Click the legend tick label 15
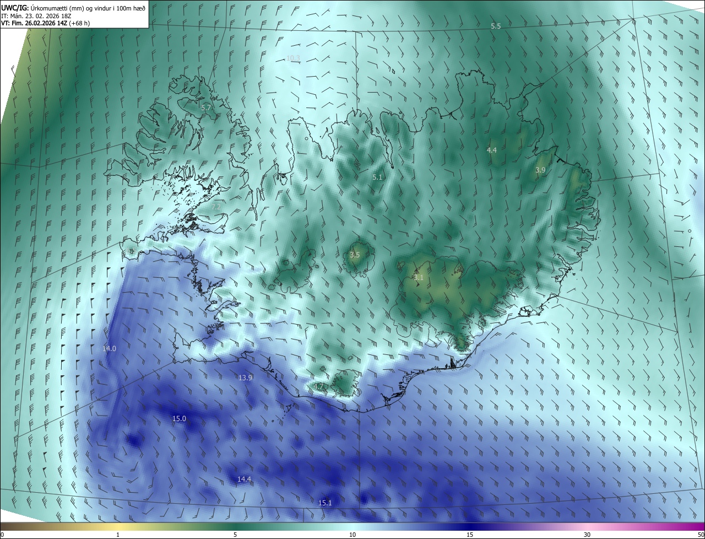The width and height of the screenshot is (705, 539). 470,535
